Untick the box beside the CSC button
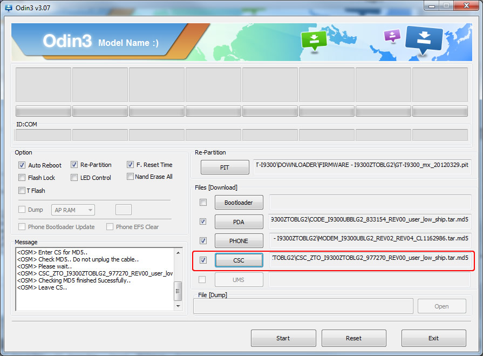 pos(203,260)
